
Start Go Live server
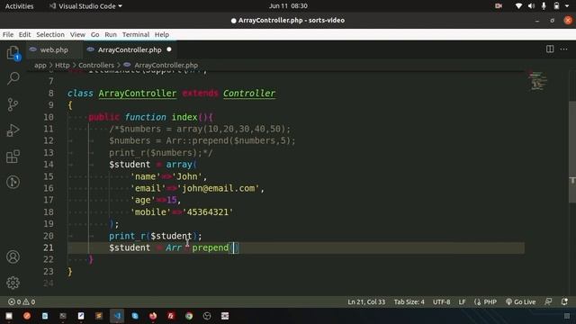tap(520, 302)
